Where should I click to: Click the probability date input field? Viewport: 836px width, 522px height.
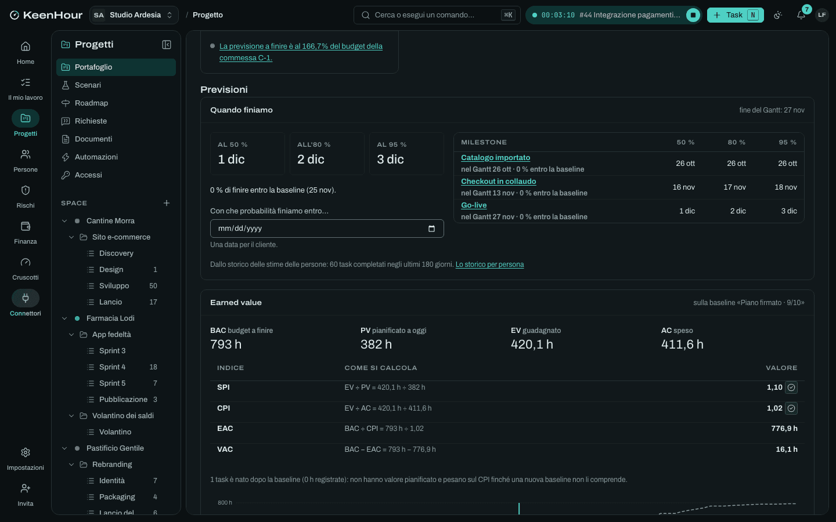(327, 229)
